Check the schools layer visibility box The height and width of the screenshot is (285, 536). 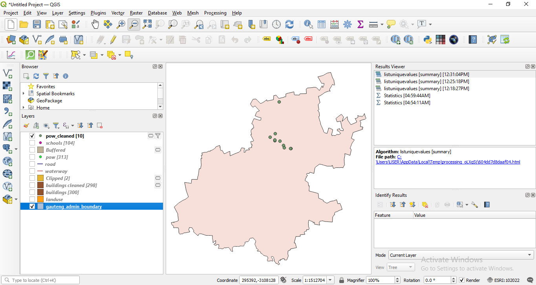tap(32, 143)
